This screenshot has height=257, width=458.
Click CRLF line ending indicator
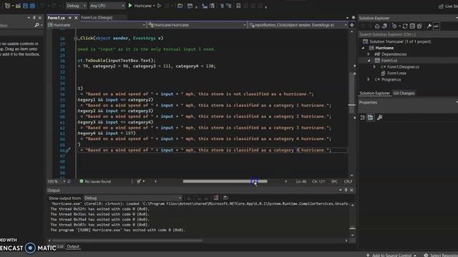tap(348, 181)
